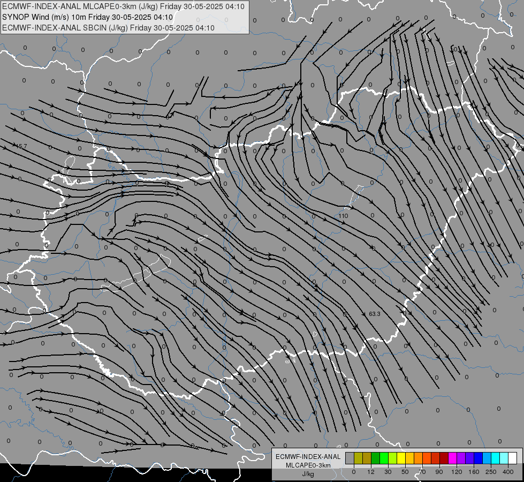This screenshot has width=524, height=482.
Task: Click the MLCAPE0-3km title line at top
Action: pos(123,6)
